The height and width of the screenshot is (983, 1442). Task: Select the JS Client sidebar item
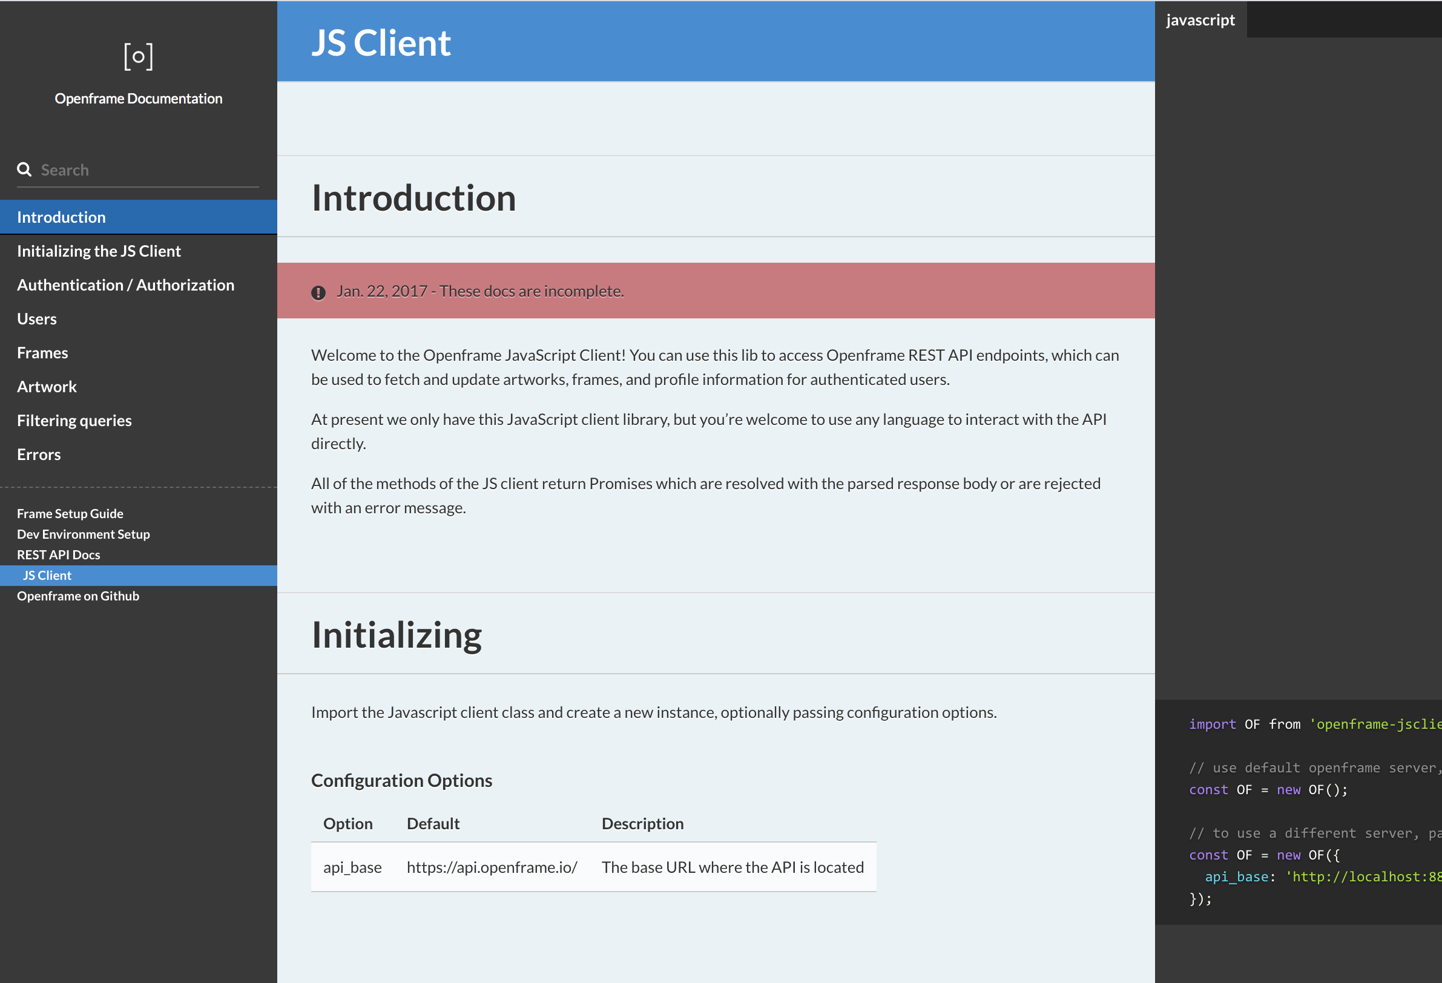tap(47, 574)
